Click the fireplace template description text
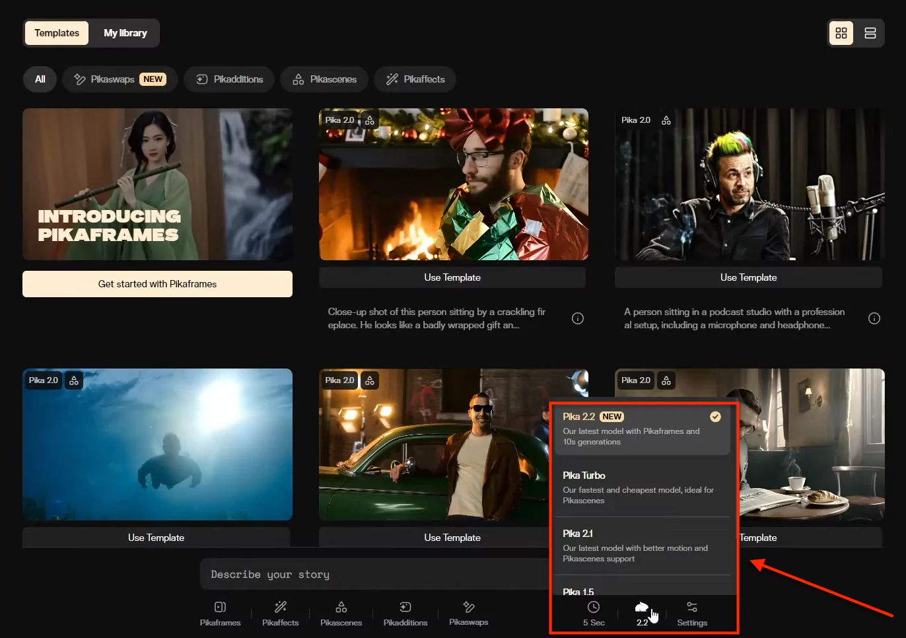The image size is (906, 638). (437, 318)
